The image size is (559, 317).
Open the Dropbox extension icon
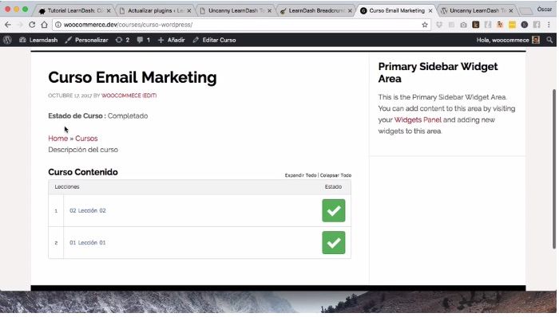[439, 25]
